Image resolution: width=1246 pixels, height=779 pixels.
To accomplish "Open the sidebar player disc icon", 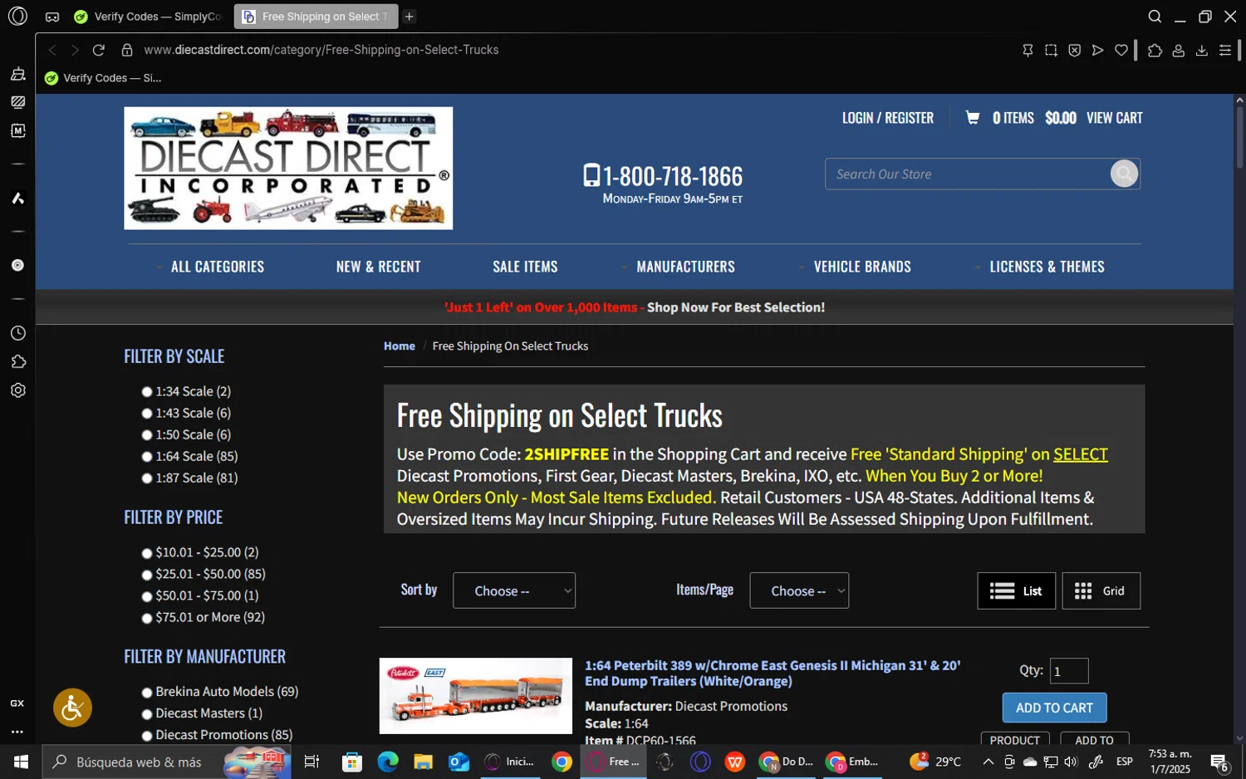I will (17, 265).
